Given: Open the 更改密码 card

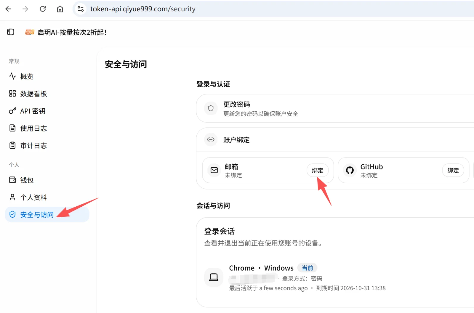Looking at the screenshot, I should tap(335, 108).
